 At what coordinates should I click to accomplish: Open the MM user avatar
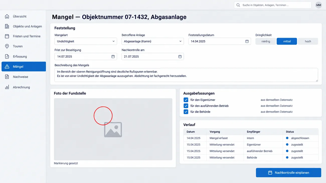318,5
